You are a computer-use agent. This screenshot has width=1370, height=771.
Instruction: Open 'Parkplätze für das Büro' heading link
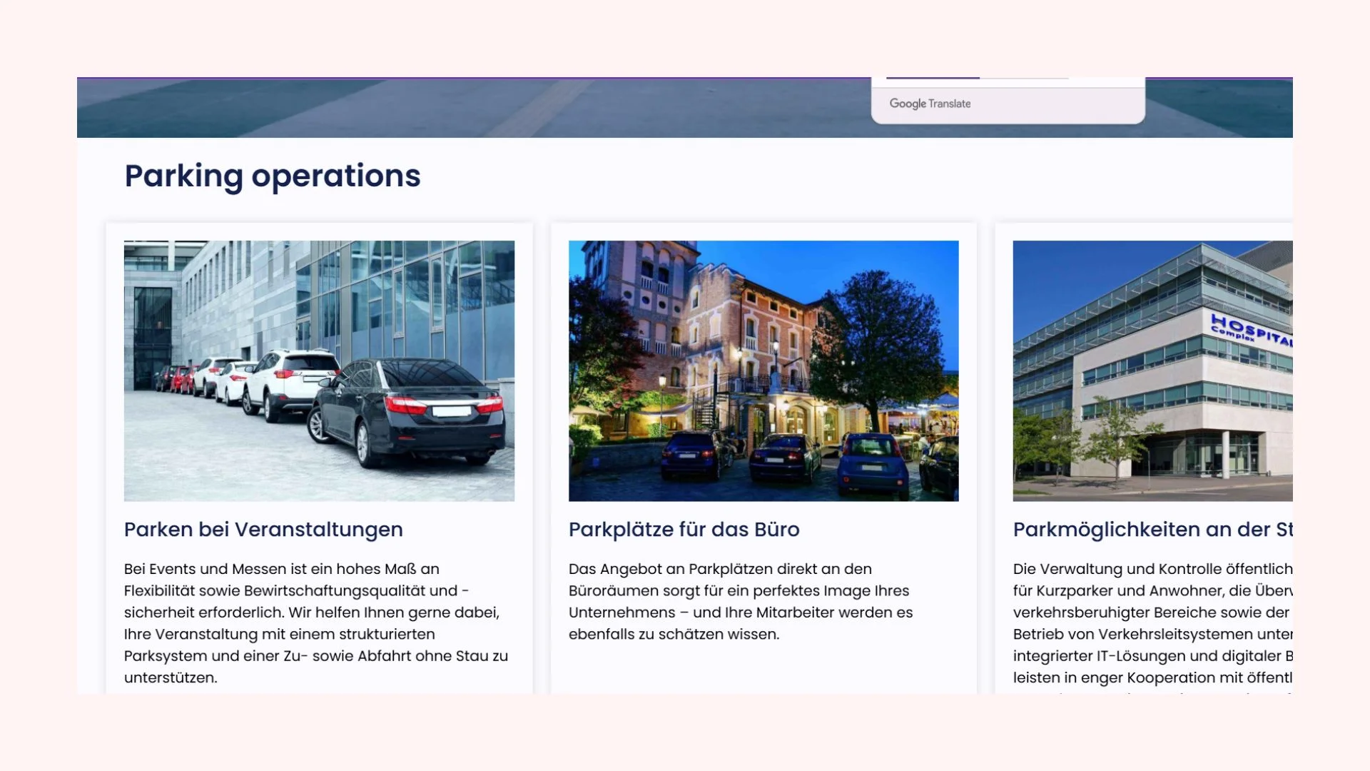point(684,530)
